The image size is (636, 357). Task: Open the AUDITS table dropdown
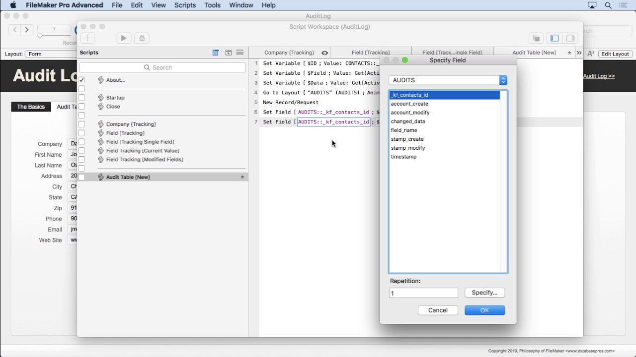coord(448,80)
